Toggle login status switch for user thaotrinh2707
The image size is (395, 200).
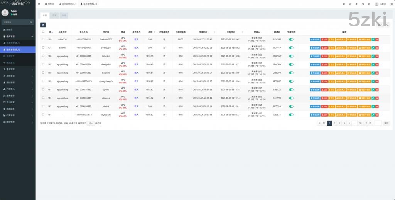pyautogui.click(x=291, y=39)
